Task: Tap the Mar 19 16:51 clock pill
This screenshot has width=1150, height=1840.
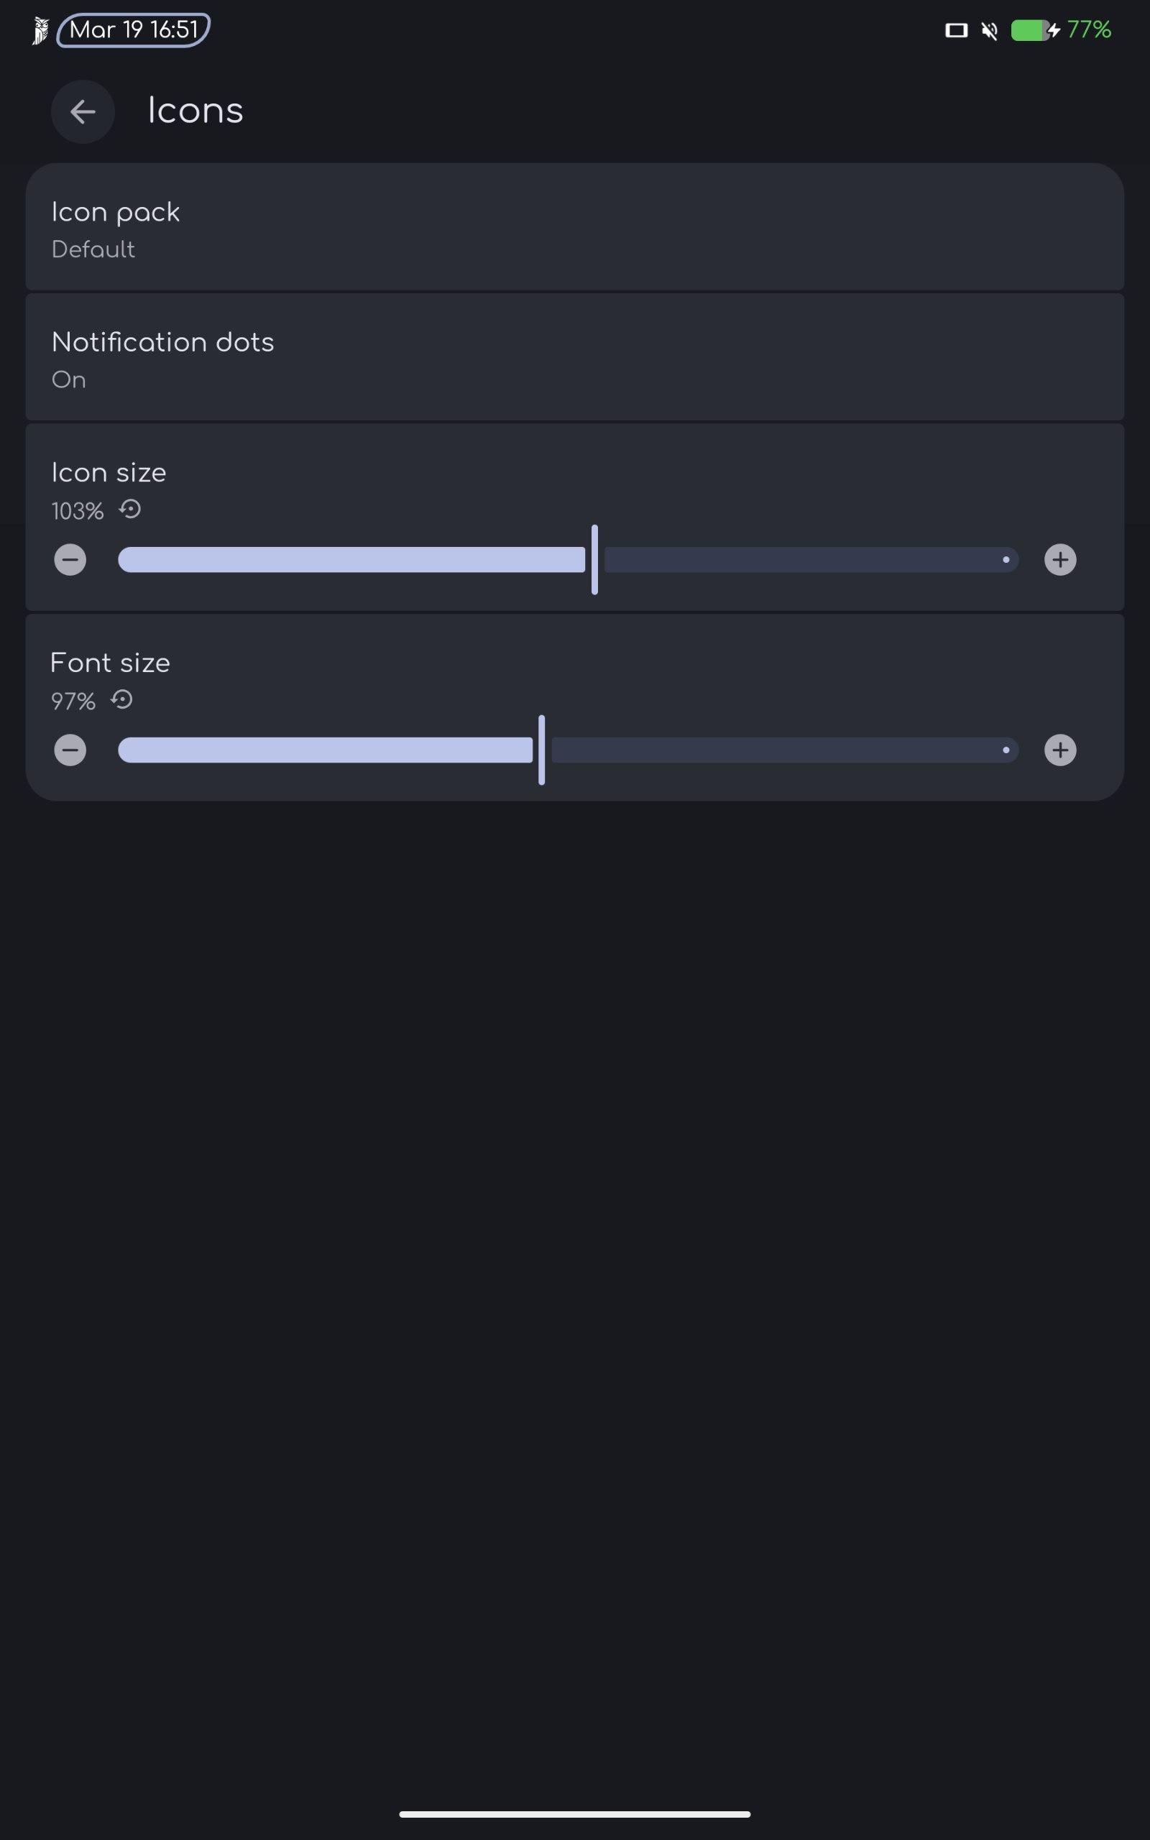Action: pos(134,30)
